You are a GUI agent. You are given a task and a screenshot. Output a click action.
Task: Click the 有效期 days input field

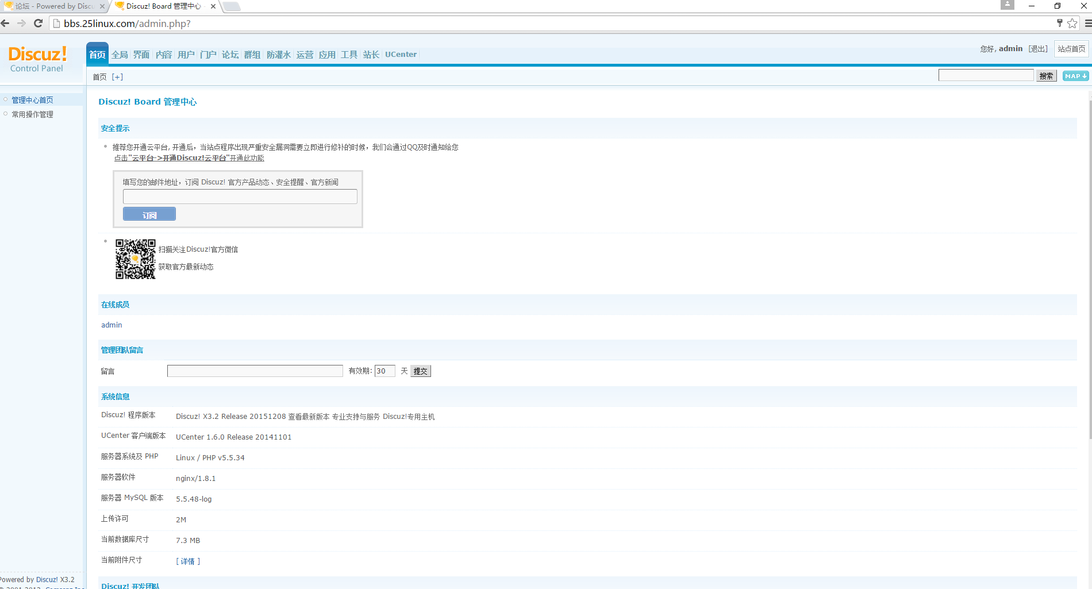pyautogui.click(x=384, y=371)
